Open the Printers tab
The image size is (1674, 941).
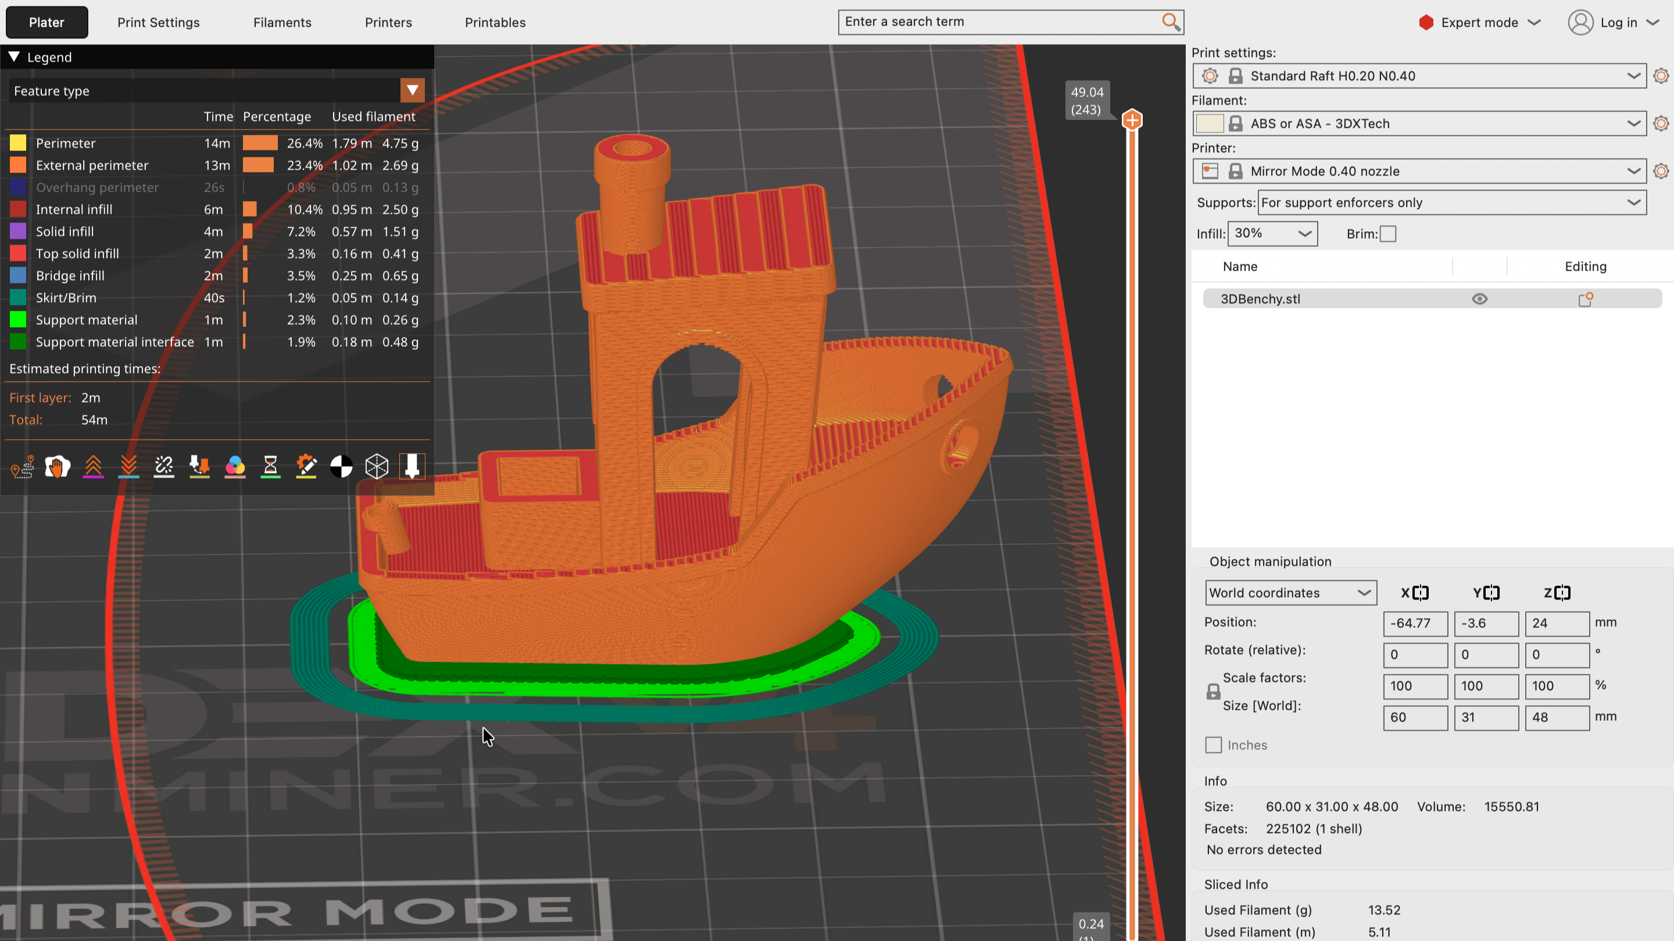coord(389,23)
